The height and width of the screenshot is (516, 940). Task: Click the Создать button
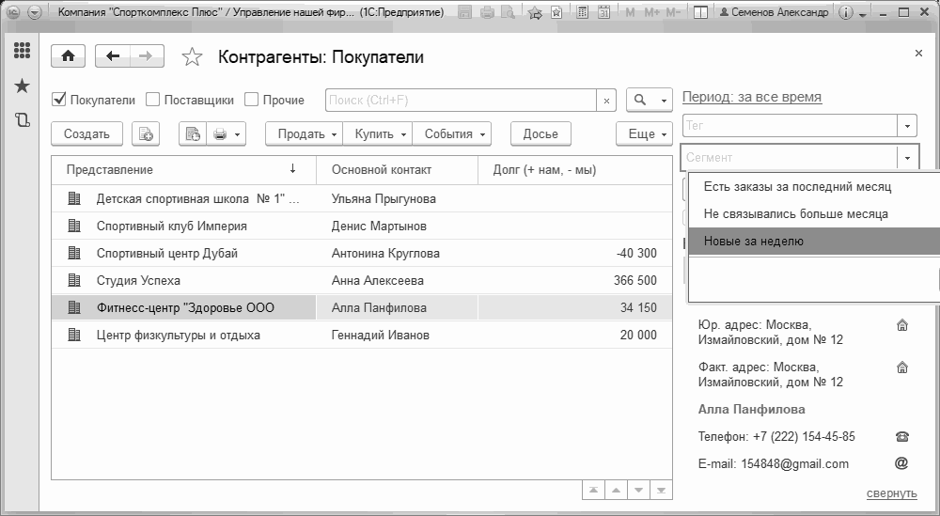pyautogui.click(x=86, y=134)
